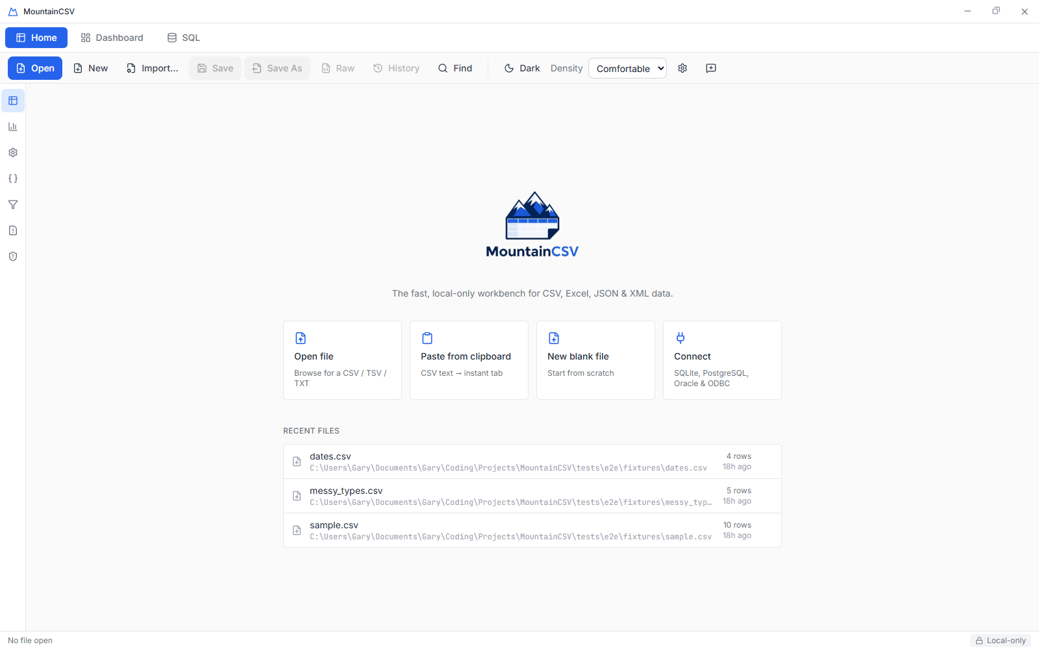Viewport: 1039px width, 649px height.
Task: Click the file icon beside sample.csv
Action: click(297, 530)
